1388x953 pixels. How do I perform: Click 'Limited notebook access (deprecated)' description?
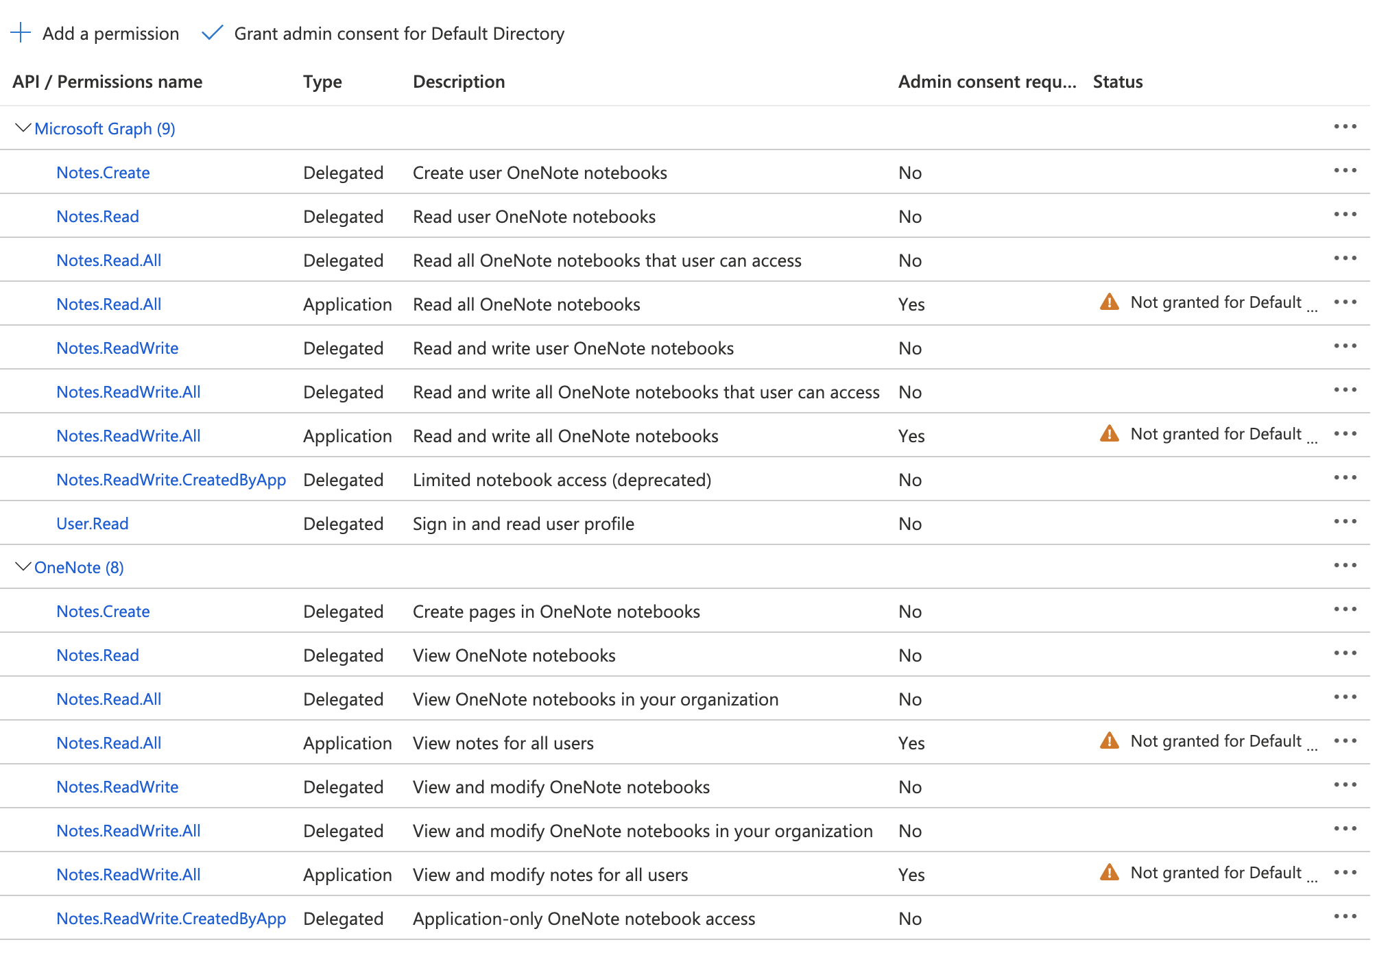pos(562,480)
